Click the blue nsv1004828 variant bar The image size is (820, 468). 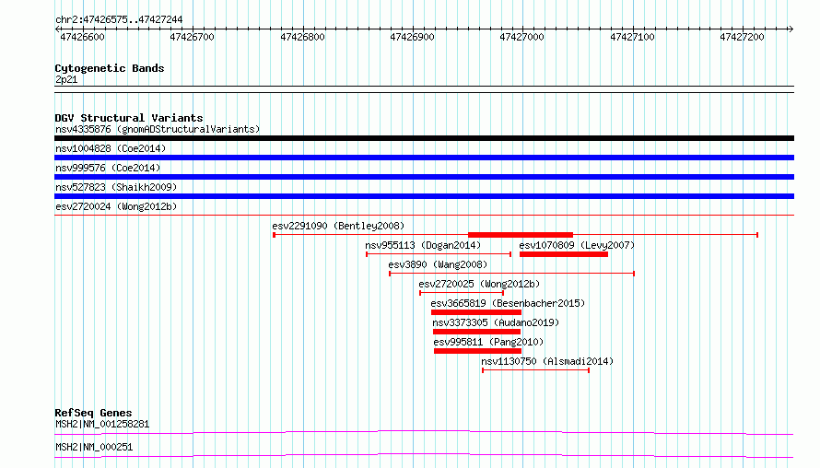click(424, 158)
